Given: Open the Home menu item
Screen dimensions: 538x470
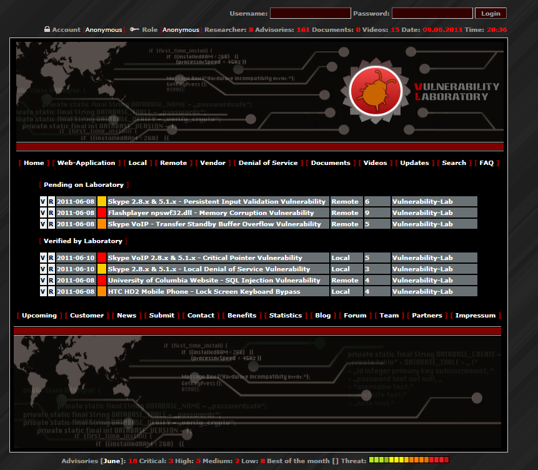Looking at the screenshot, I should click(x=34, y=163).
